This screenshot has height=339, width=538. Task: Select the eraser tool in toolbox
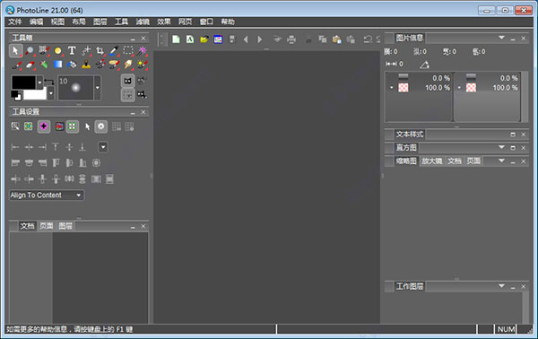30,65
